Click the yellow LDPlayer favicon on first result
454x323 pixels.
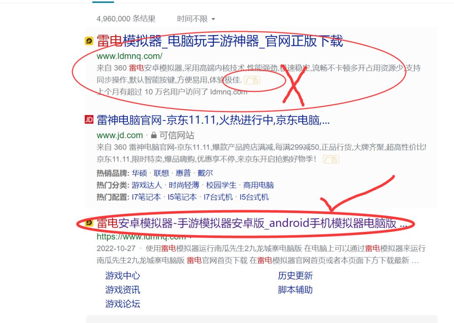click(x=89, y=41)
